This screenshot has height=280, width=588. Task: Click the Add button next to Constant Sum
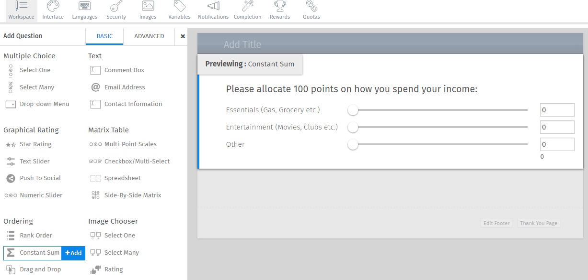tap(73, 253)
